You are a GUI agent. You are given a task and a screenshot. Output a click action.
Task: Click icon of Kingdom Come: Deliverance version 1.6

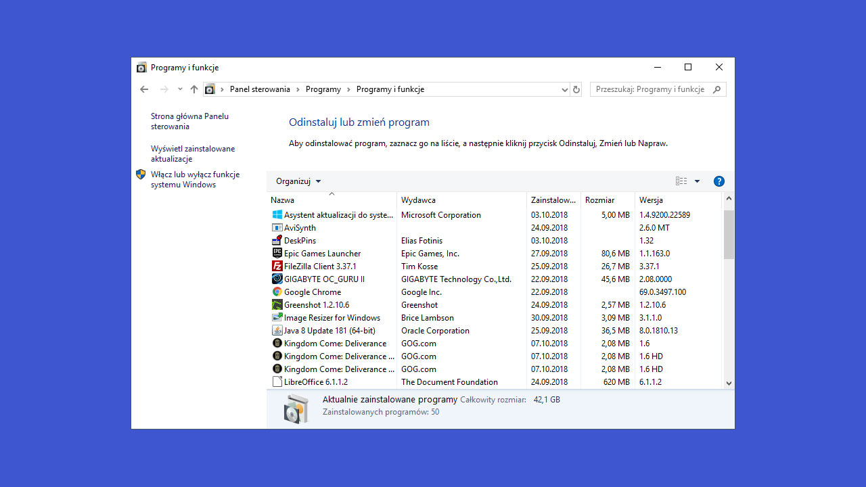click(277, 344)
